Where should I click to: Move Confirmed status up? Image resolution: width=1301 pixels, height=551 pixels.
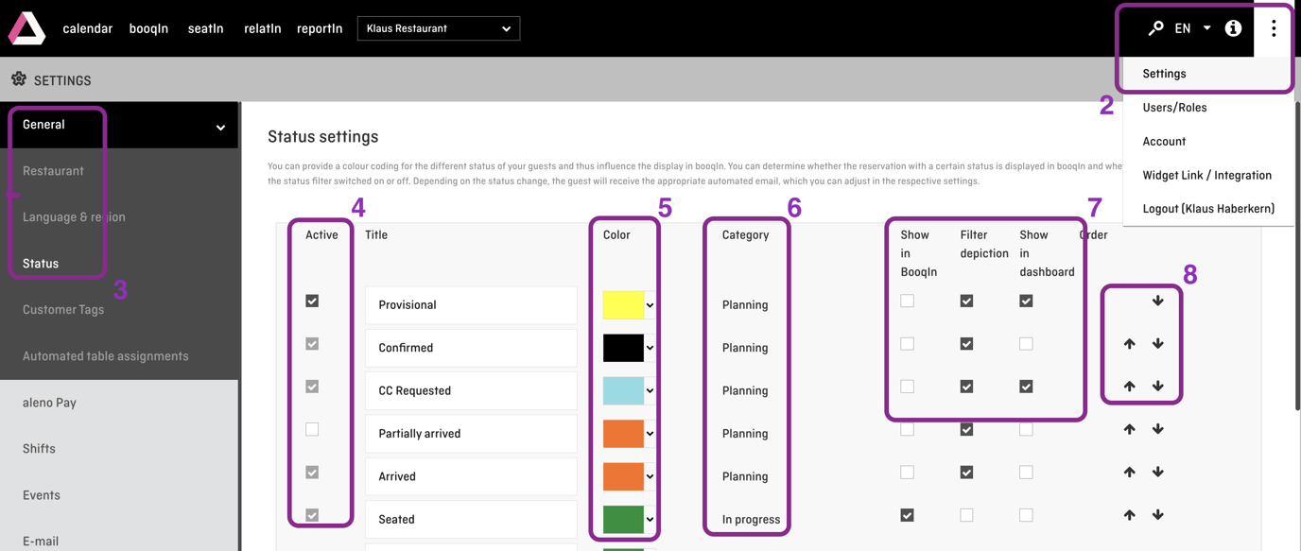coord(1130,344)
